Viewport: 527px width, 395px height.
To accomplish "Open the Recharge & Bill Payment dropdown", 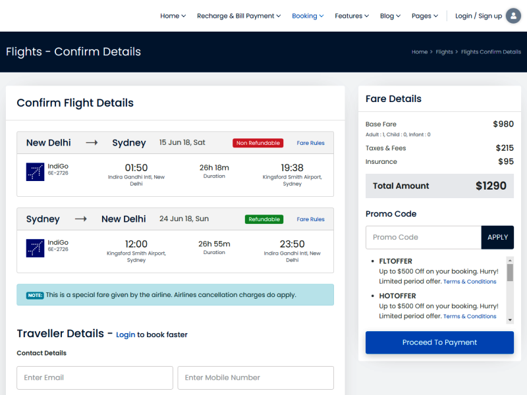I will 238,16.
